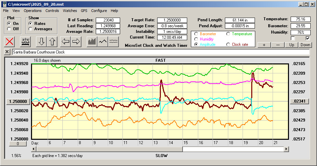This screenshot has height=166, width=317.
Task: Click the left arrow toolbar icon
Action: pos(65,41)
